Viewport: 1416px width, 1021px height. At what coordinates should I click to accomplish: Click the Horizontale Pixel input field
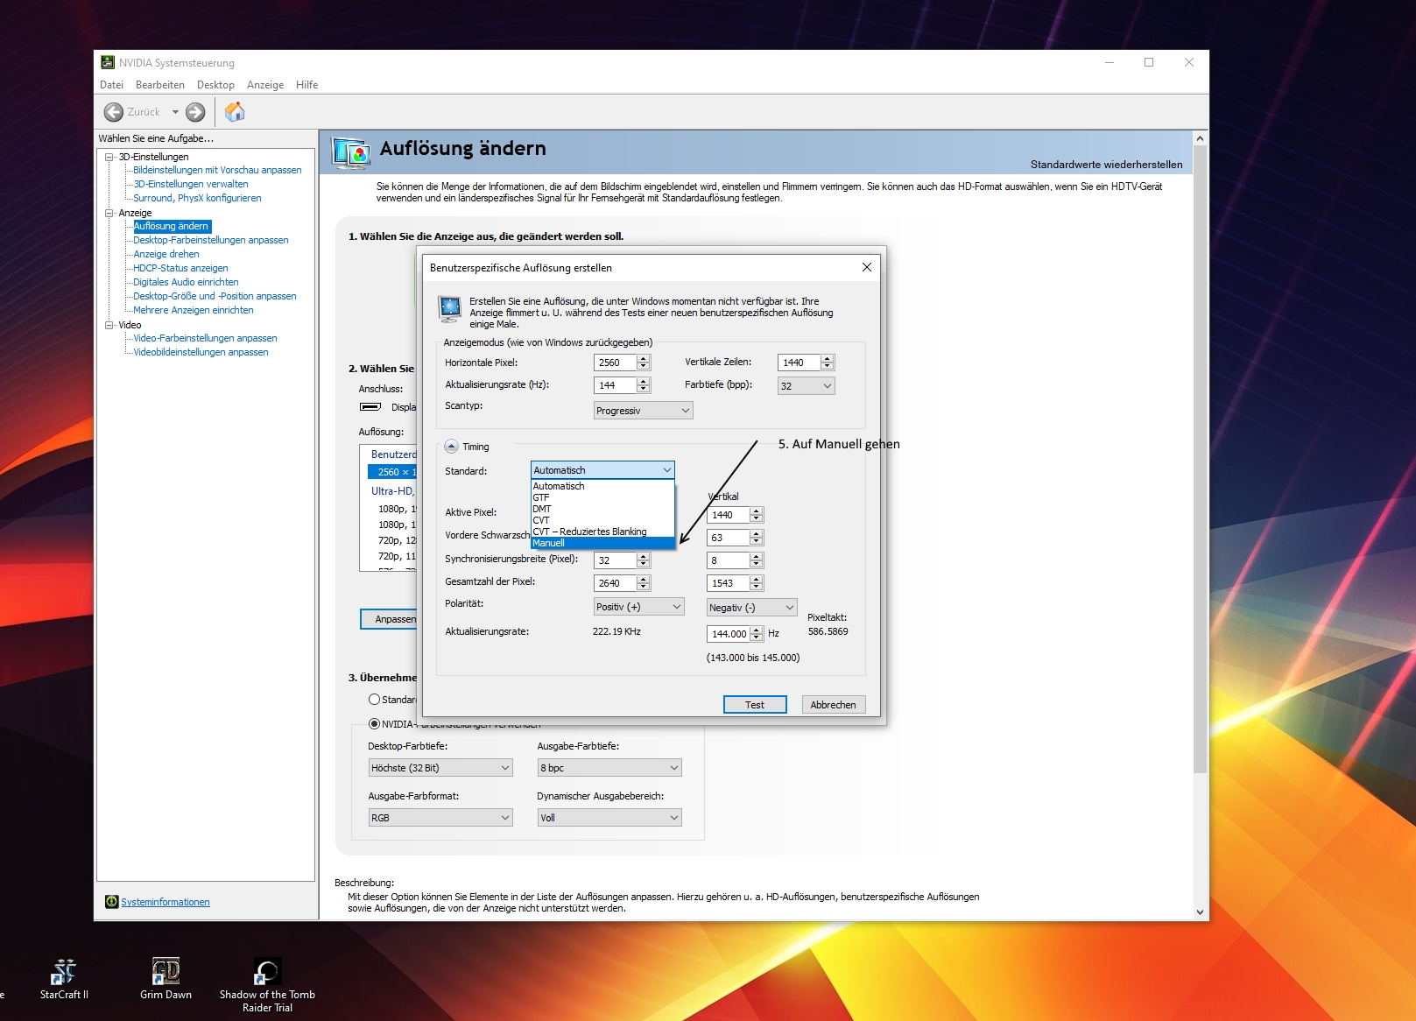[x=615, y=363]
